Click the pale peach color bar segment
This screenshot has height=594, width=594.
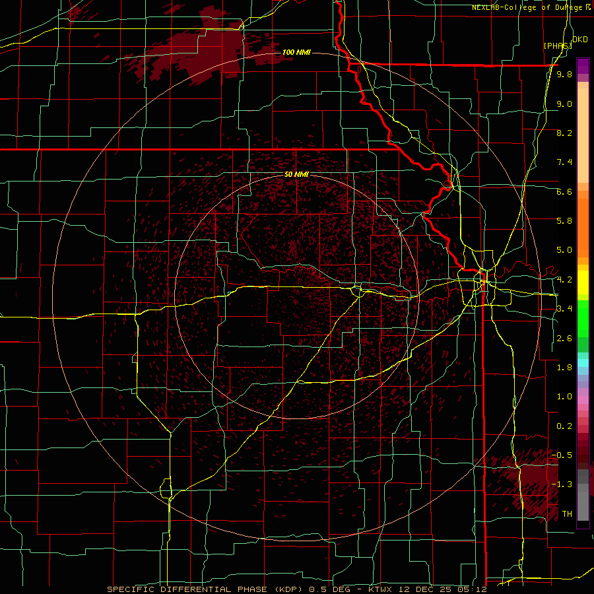583,135
